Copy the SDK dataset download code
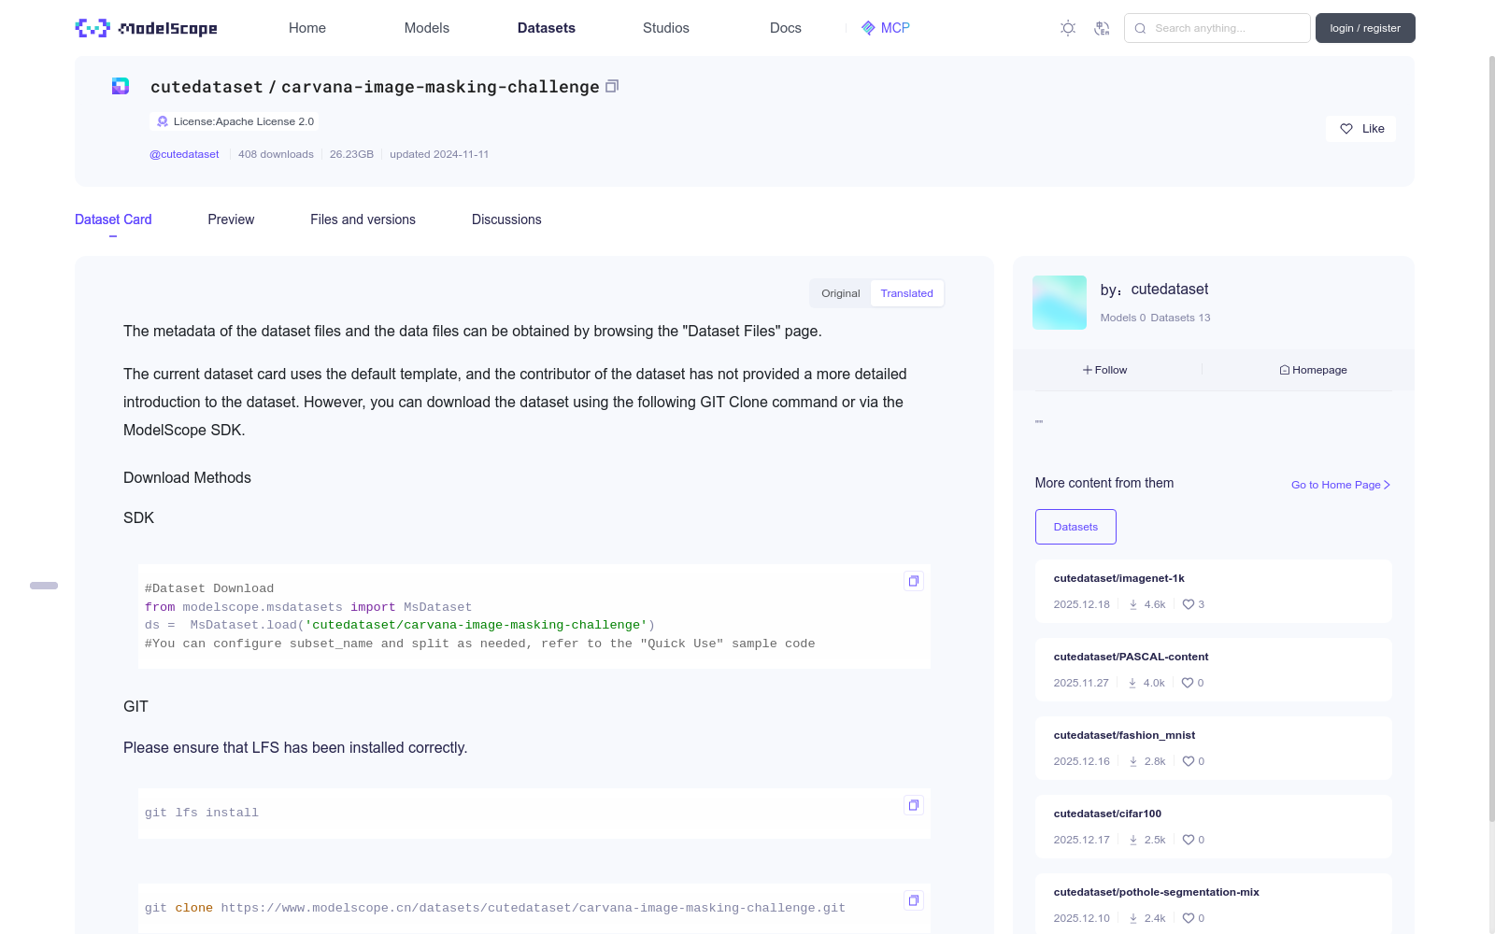The width and height of the screenshot is (1495, 934). click(x=914, y=581)
